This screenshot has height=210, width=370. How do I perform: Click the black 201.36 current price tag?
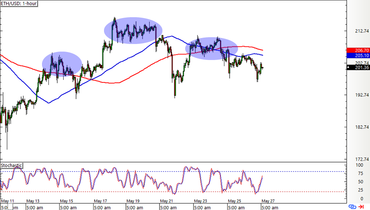tap(358, 68)
